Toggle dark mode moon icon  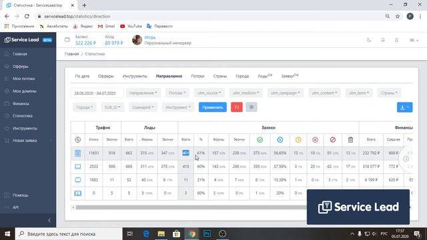pyautogui.click(x=369, y=40)
